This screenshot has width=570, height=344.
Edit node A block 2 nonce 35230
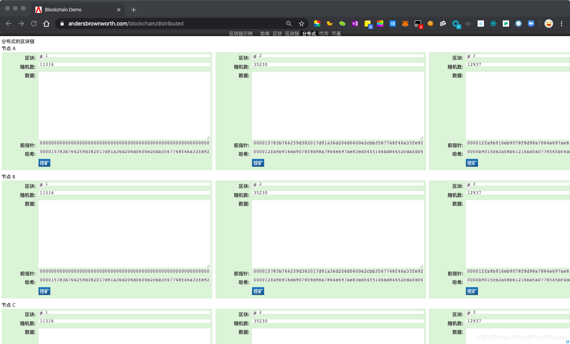(x=338, y=64)
